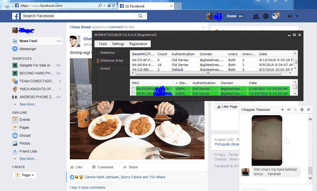This screenshot has height=191, width=317.
Task: Click the search magnifier button in Facebook
Action: (x=141, y=16)
